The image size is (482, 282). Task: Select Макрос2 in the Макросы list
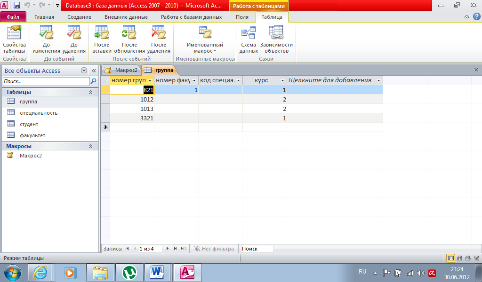[50, 156]
